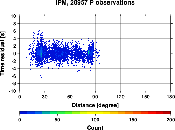Viewport: 175px width, 130px height.
Task: Click the 'Distance [degree]' x-axis label
Action: tap(95, 105)
